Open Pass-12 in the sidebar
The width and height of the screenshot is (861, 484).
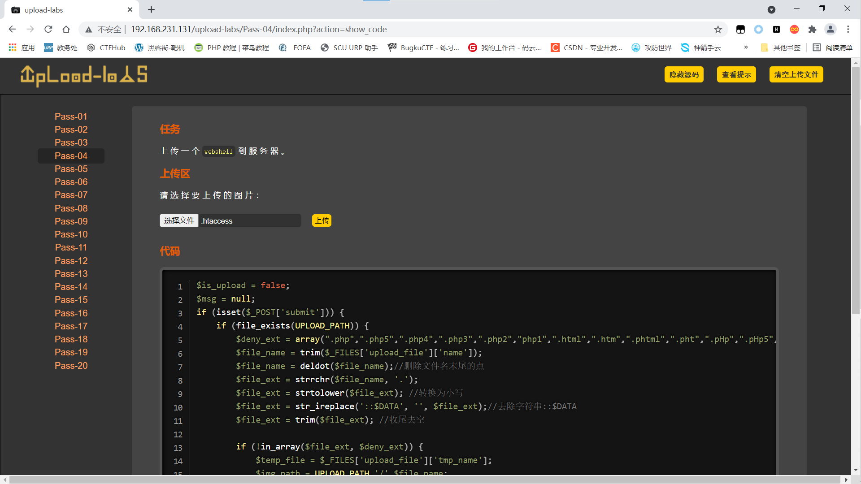[71, 261]
